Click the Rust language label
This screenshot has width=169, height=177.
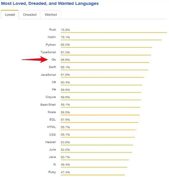53,29
